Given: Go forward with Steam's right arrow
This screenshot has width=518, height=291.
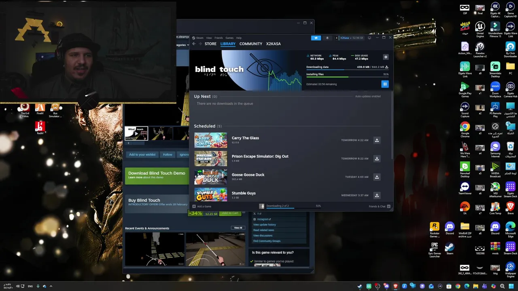Looking at the screenshot, I should [200, 44].
